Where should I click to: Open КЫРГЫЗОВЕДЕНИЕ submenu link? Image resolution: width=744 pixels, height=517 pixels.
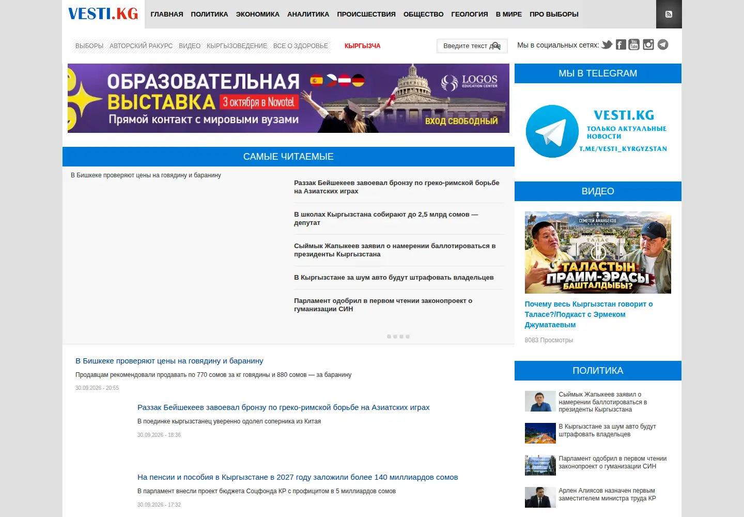click(x=237, y=46)
